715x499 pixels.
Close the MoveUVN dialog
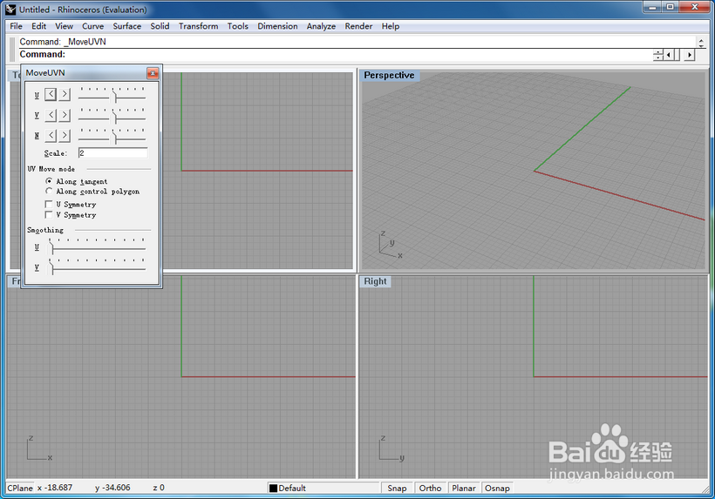click(153, 73)
